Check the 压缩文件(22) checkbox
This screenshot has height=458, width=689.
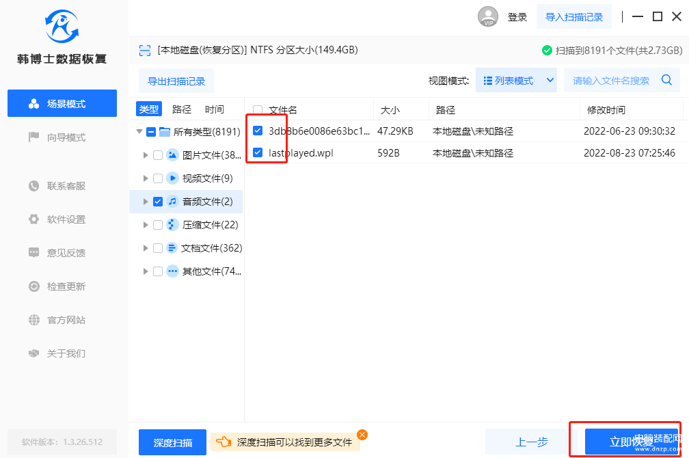tap(158, 225)
